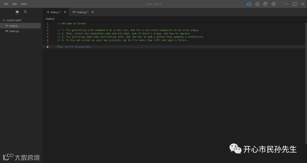This screenshot has height=163, width=307.
Task: Place cursor on 'Type Ctrl+K to generate' line
Action: point(74,47)
